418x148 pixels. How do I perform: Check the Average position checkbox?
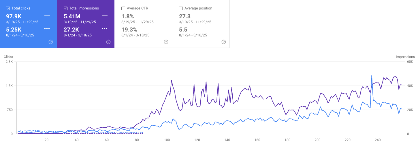pyautogui.click(x=181, y=8)
